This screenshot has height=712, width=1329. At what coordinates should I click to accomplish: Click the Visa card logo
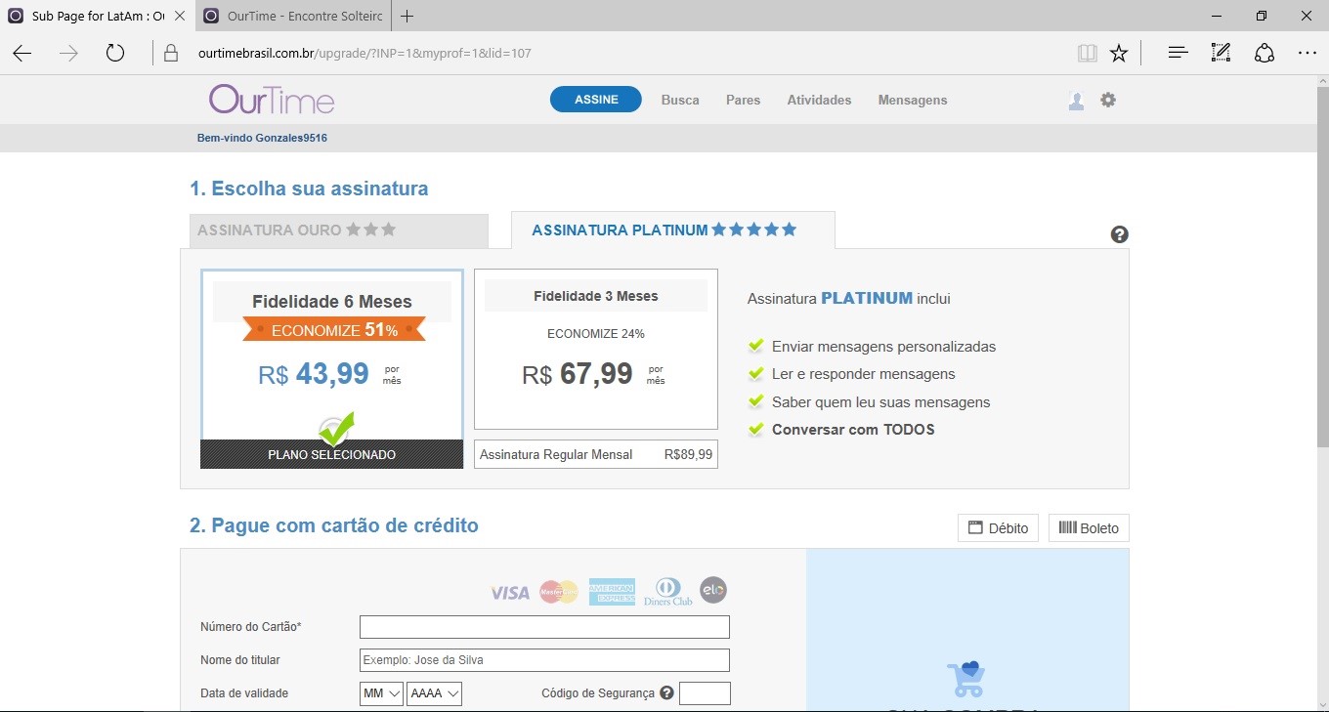(x=509, y=592)
